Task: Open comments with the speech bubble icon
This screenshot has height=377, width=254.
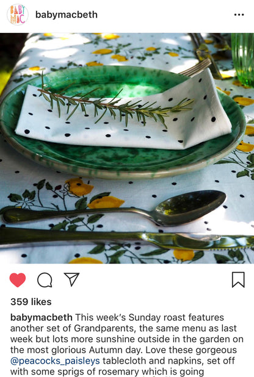Action: click(x=45, y=280)
